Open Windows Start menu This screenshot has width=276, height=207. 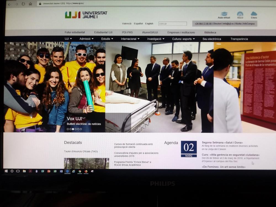pos(6,171)
